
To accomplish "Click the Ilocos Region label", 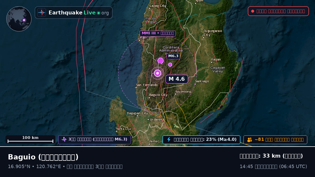I will point(151,20).
